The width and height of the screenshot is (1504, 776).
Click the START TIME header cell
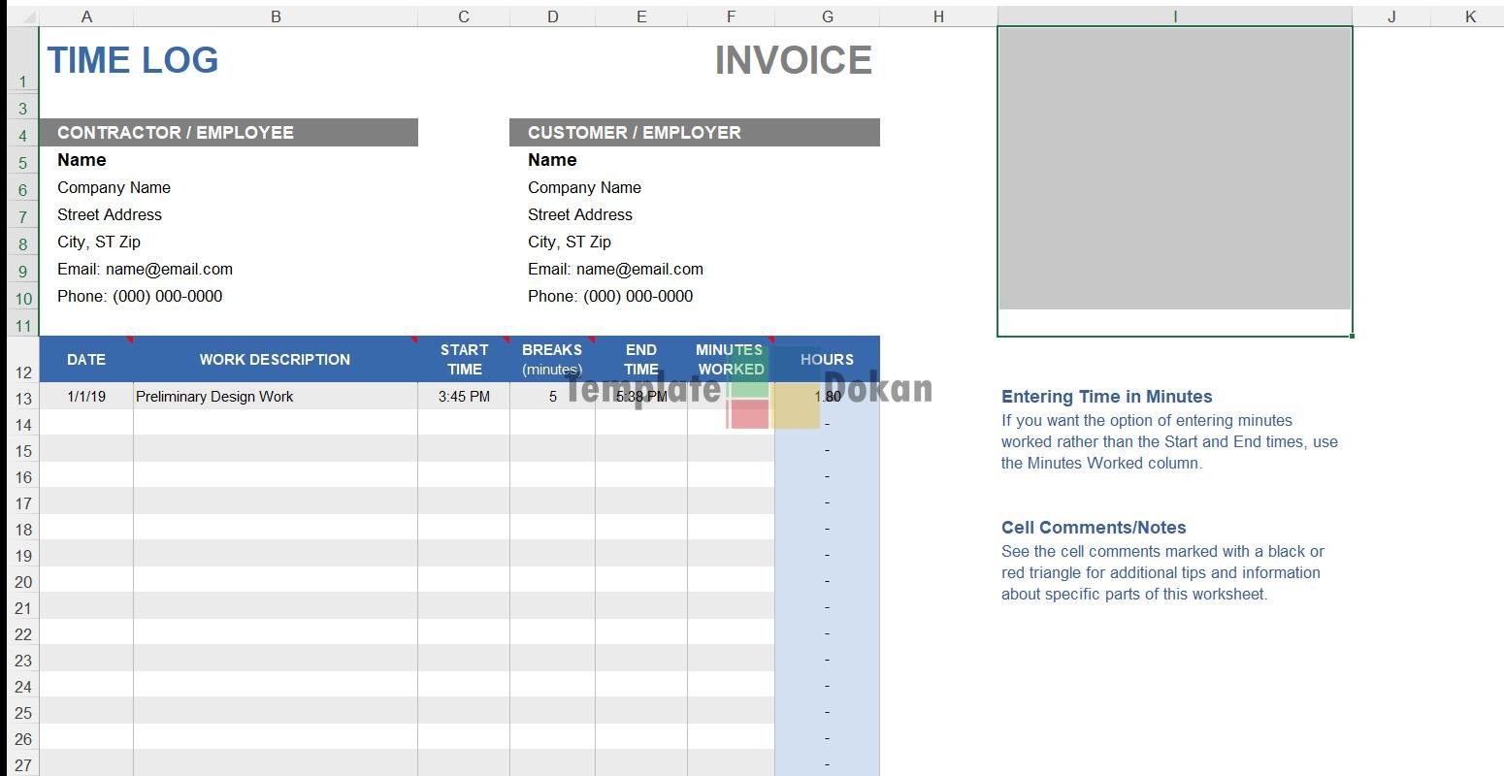[x=464, y=360]
